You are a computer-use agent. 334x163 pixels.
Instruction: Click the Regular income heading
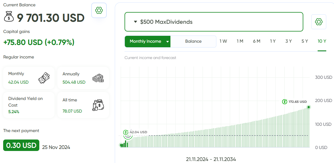point(19,57)
